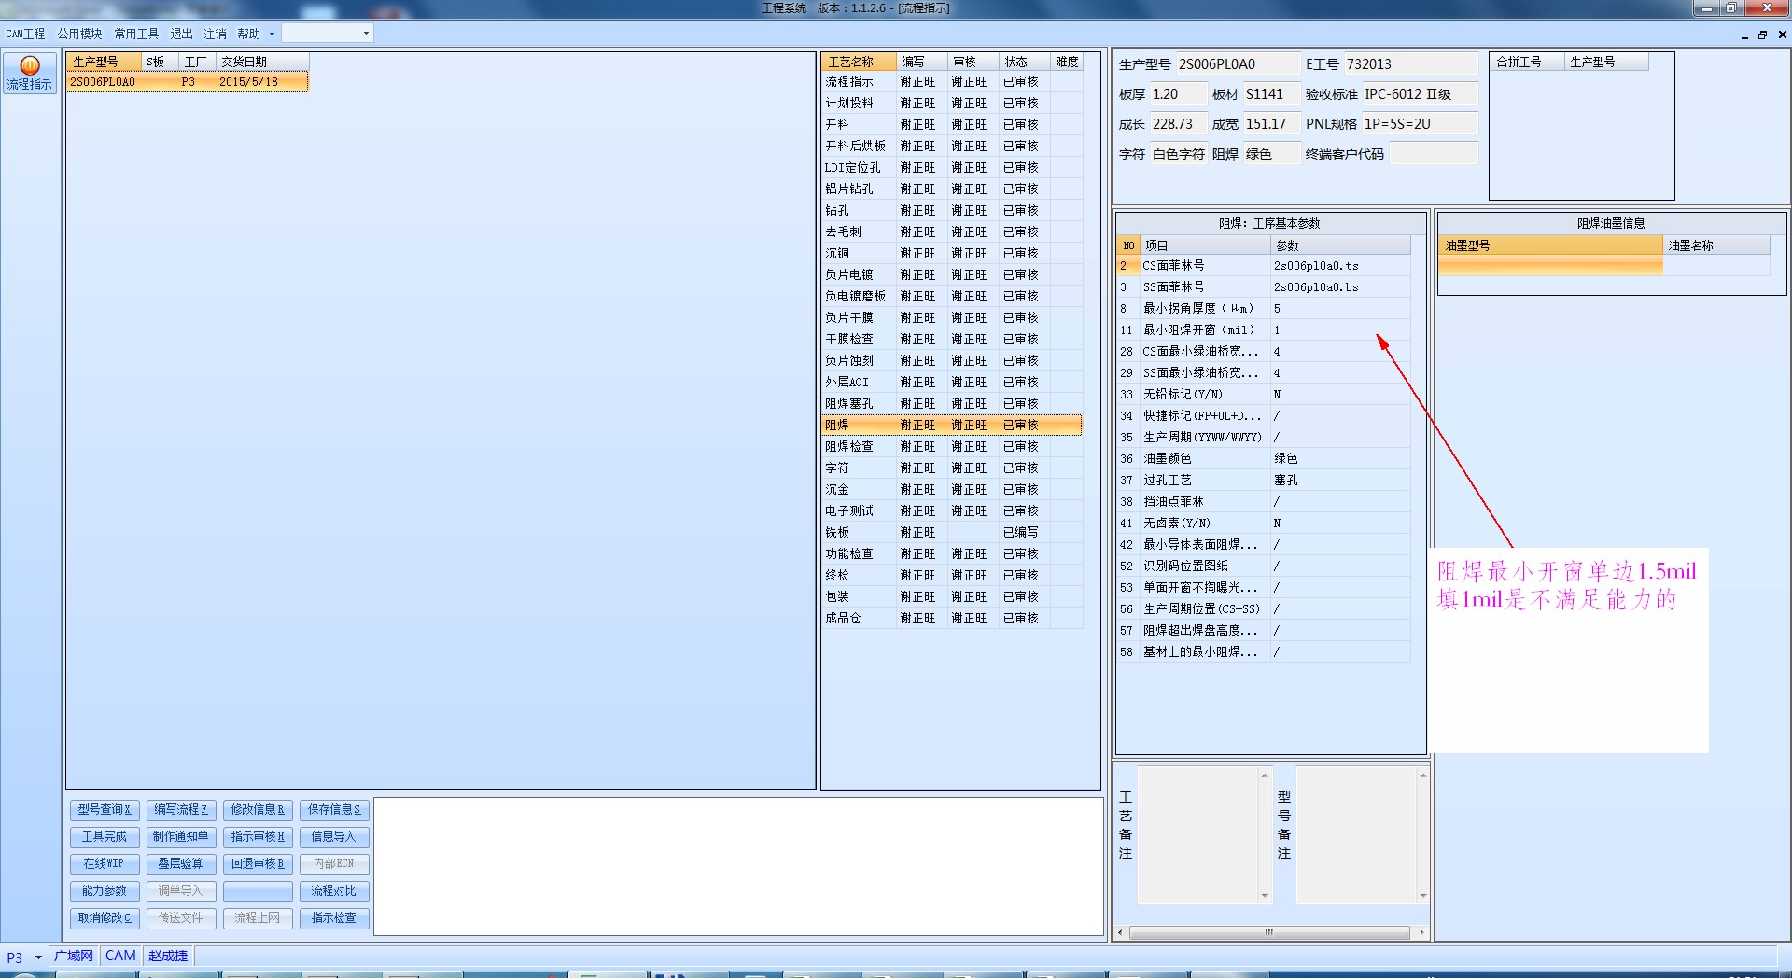
Task: Click the 在线WIP button
Action: coord(104,864)
